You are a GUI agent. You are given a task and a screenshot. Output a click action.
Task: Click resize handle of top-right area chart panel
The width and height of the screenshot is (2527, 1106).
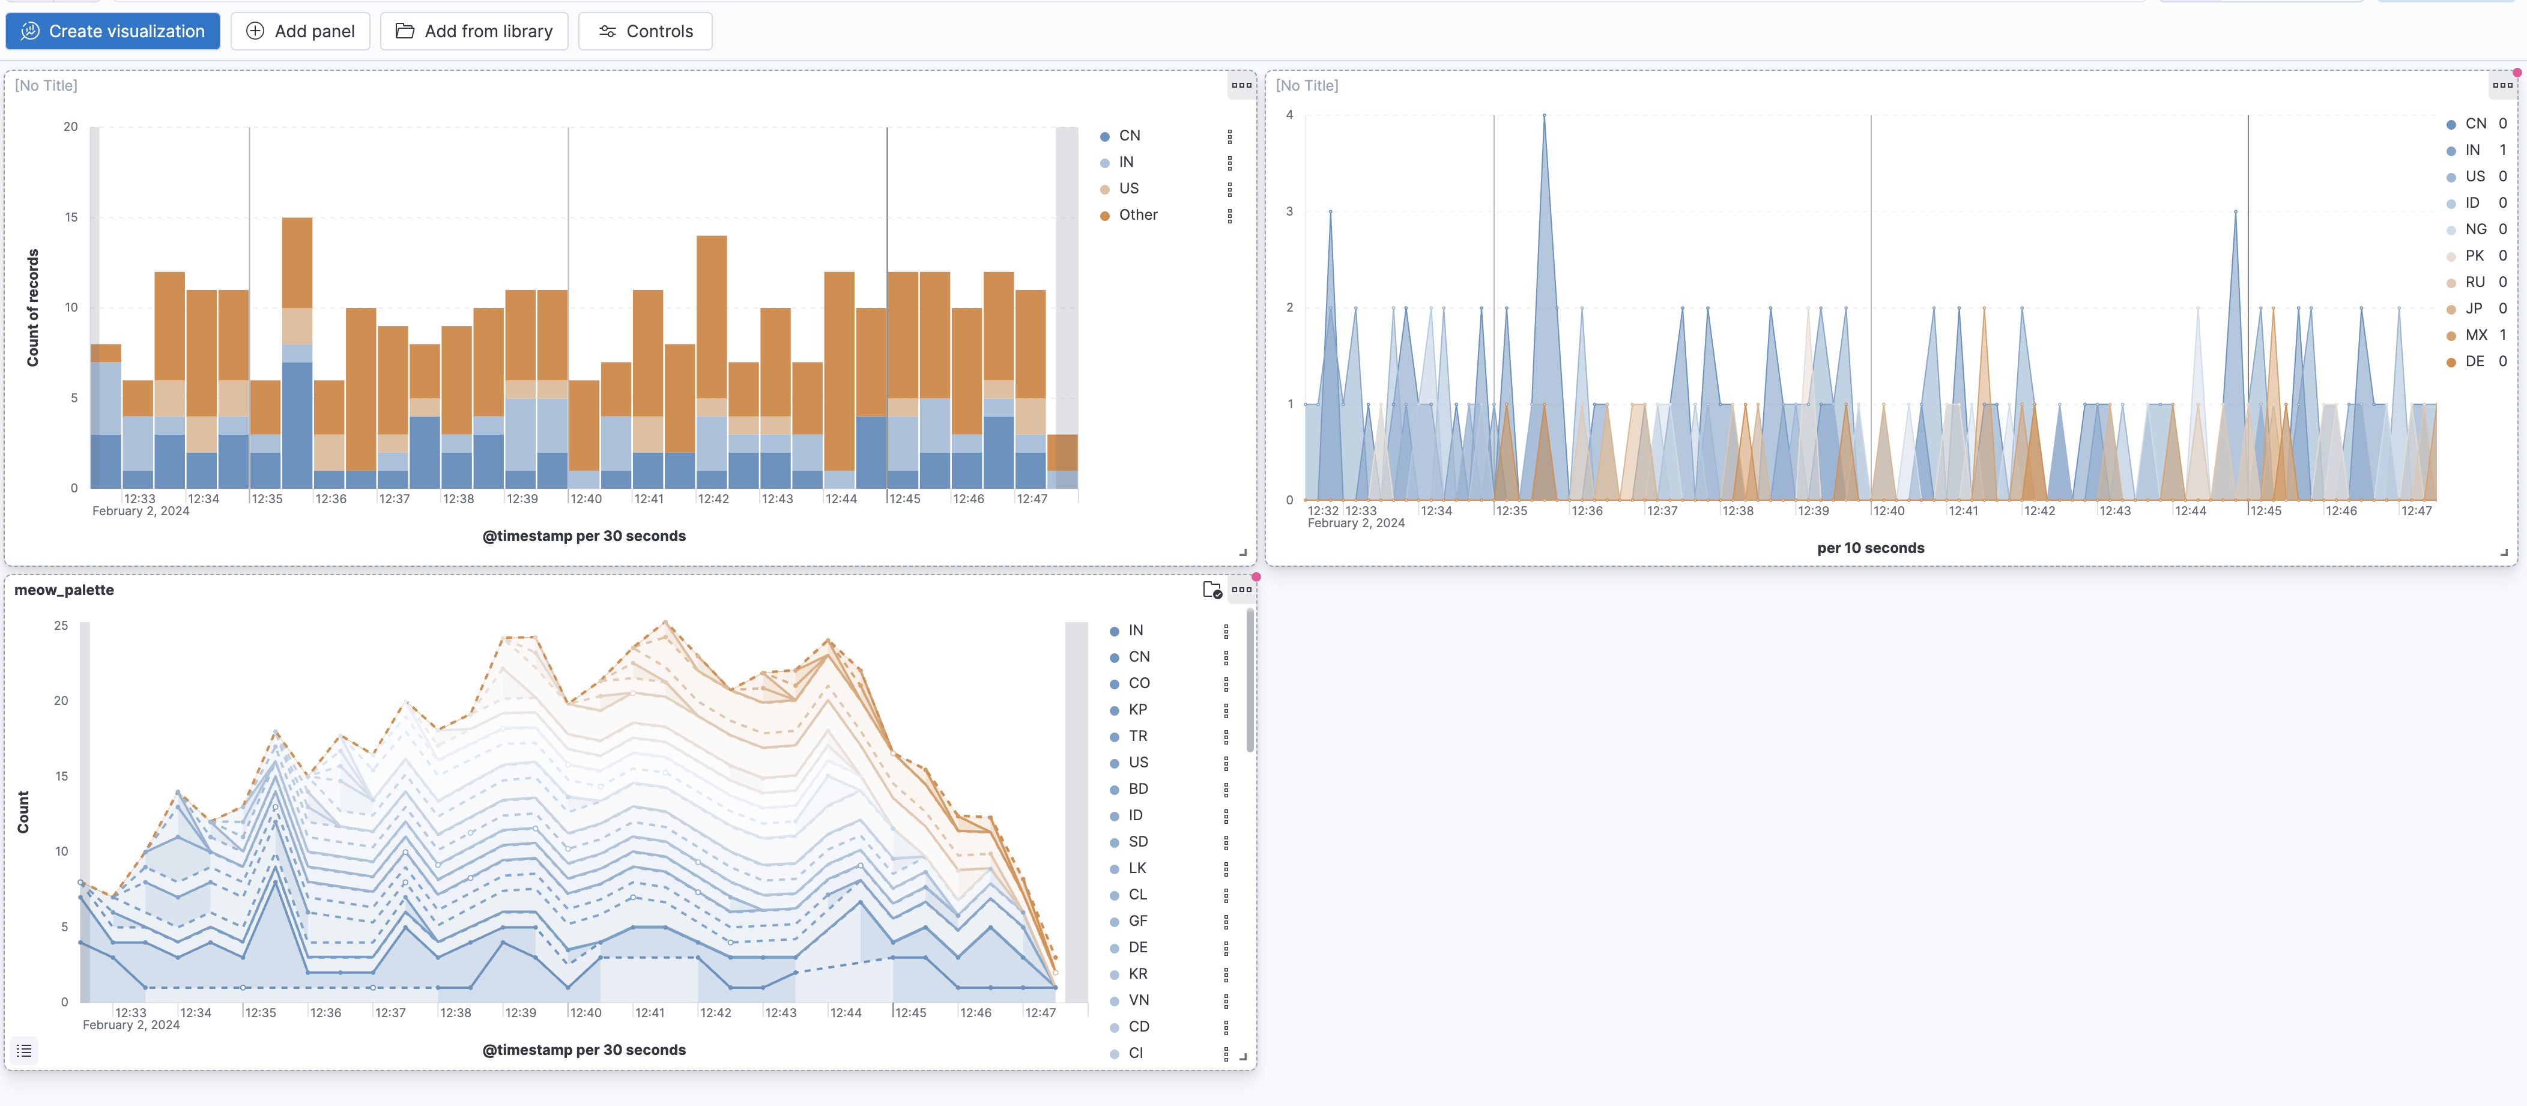coord(2504,553)
